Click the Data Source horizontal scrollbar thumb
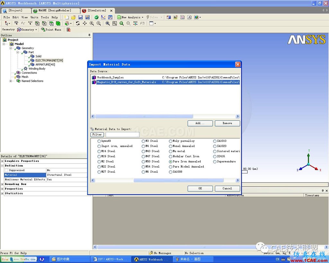Screen dimensions: 329x263 (144, 116)
